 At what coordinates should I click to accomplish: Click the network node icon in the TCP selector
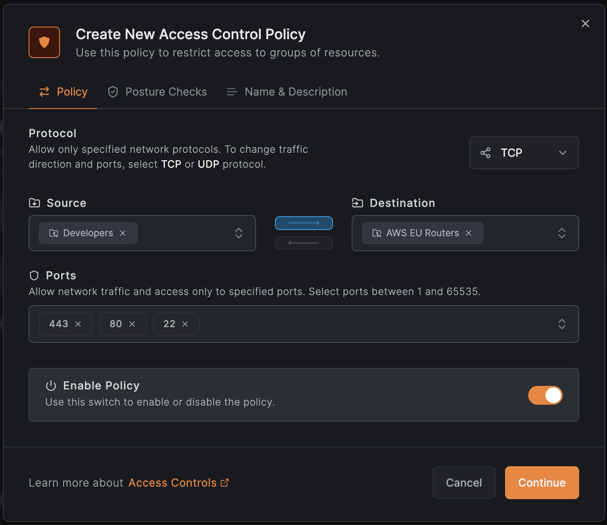tap(485, 153)
